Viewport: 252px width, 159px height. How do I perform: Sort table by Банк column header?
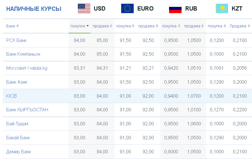pyautogui.click(x=13, y=26)
